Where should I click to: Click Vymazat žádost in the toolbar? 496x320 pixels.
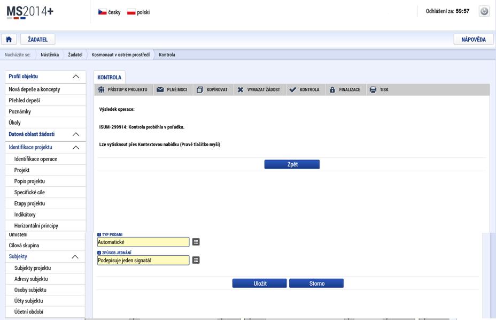(x=259, y=90)
